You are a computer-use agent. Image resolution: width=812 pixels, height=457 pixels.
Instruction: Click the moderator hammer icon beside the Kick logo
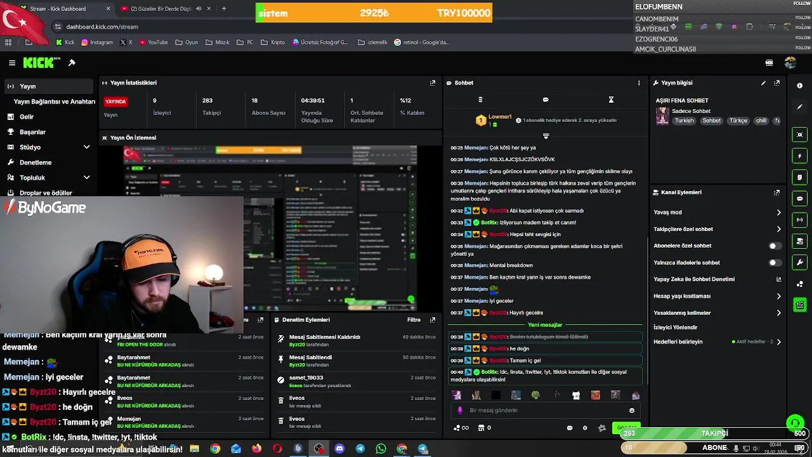pos(72,63)
